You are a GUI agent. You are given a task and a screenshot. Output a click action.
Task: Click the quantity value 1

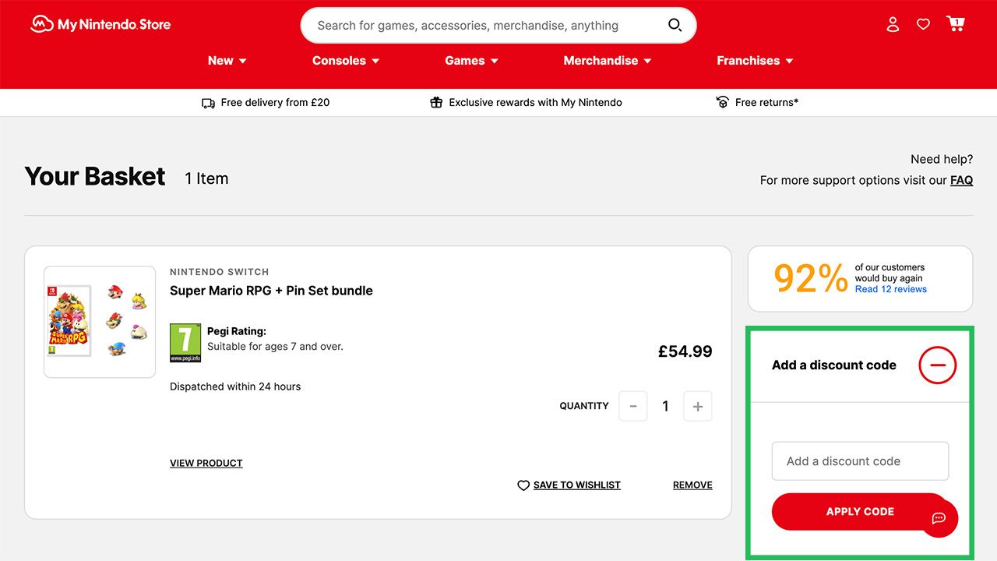point(665,406)
